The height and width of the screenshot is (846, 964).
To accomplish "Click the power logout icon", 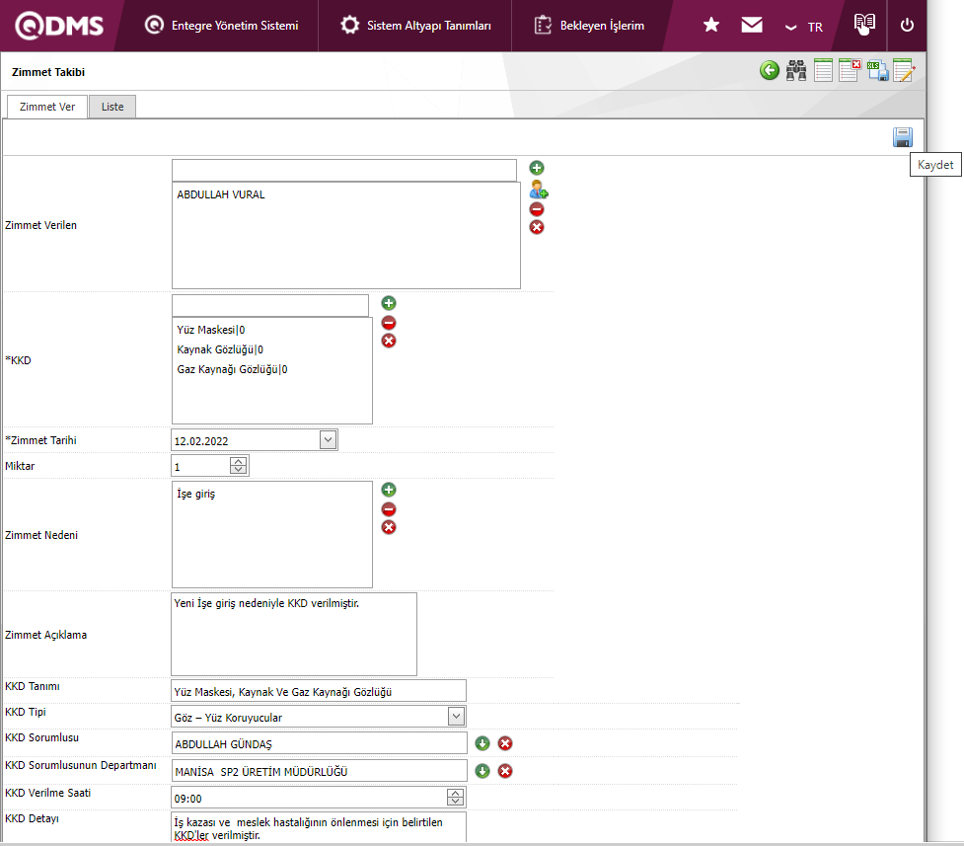I will (x=907, y=26).
